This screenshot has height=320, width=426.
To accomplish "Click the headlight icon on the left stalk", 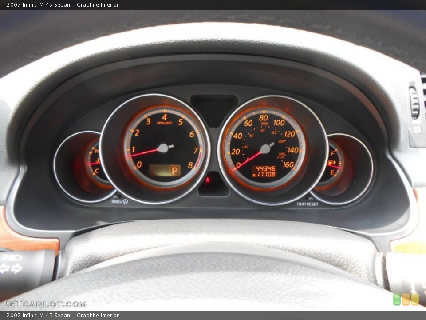I will coord(12,258).
